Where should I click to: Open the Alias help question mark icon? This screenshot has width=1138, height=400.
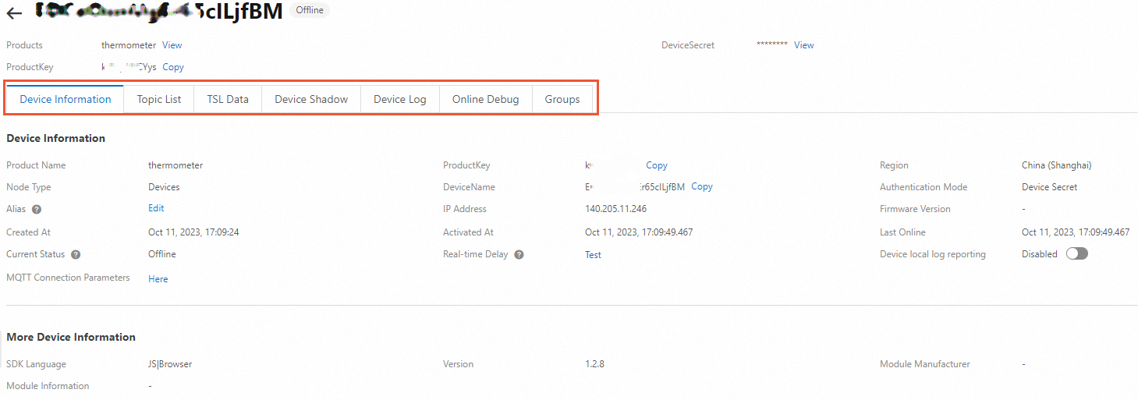tap(37, 210)
